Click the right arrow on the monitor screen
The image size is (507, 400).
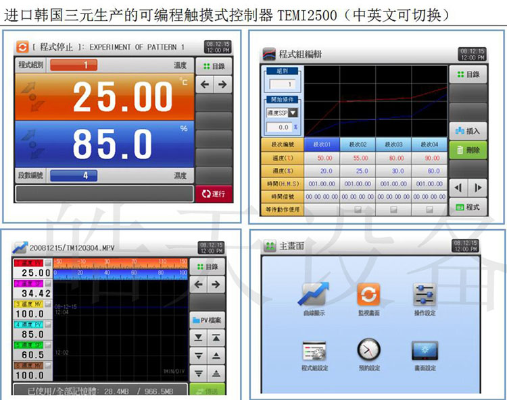coord(223,84)
